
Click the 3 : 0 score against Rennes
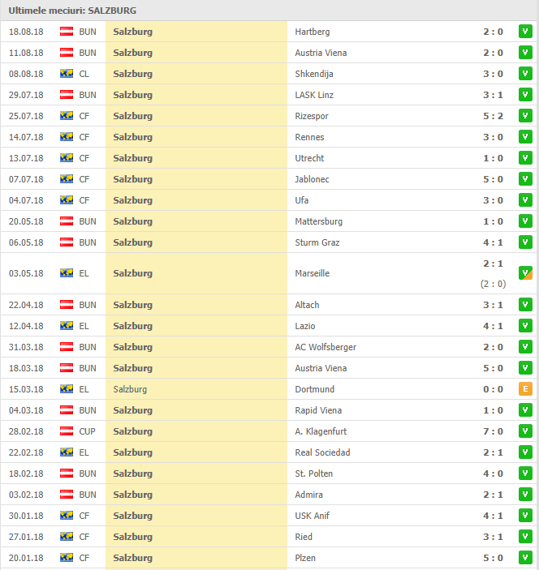[494, 137]
